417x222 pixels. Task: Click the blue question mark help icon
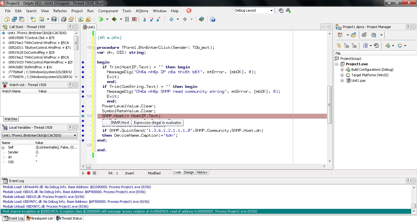(x=213, y=19)
